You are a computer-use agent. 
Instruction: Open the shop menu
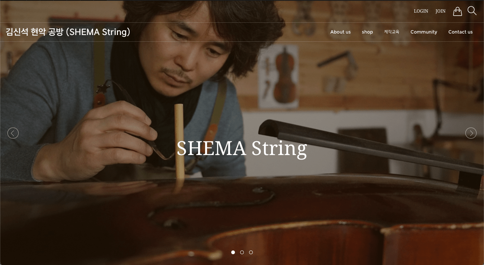(367, 32)
